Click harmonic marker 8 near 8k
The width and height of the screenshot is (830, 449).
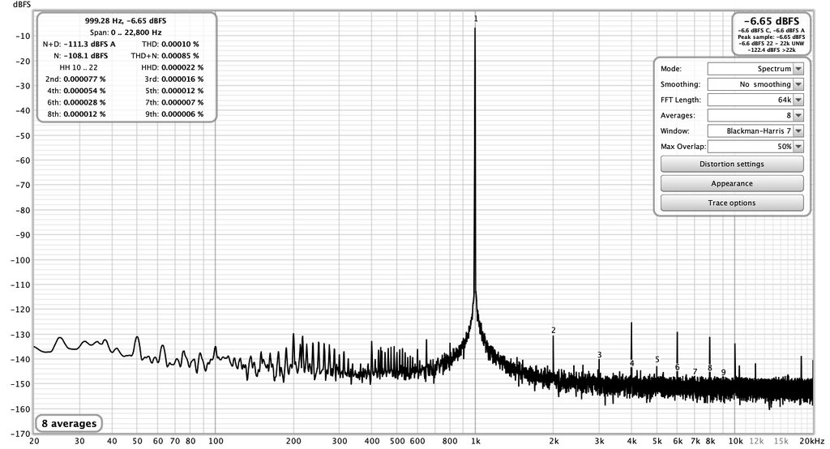click(709, 367)
